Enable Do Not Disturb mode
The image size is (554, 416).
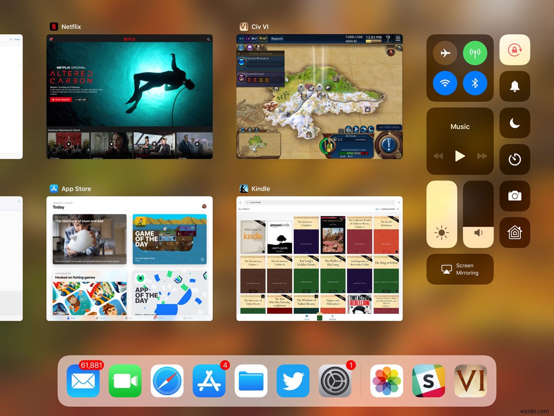514,123
